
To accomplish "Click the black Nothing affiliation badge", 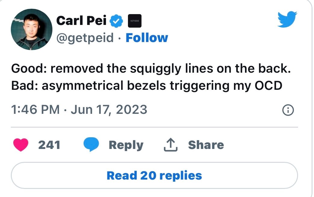I will [135, 21].
